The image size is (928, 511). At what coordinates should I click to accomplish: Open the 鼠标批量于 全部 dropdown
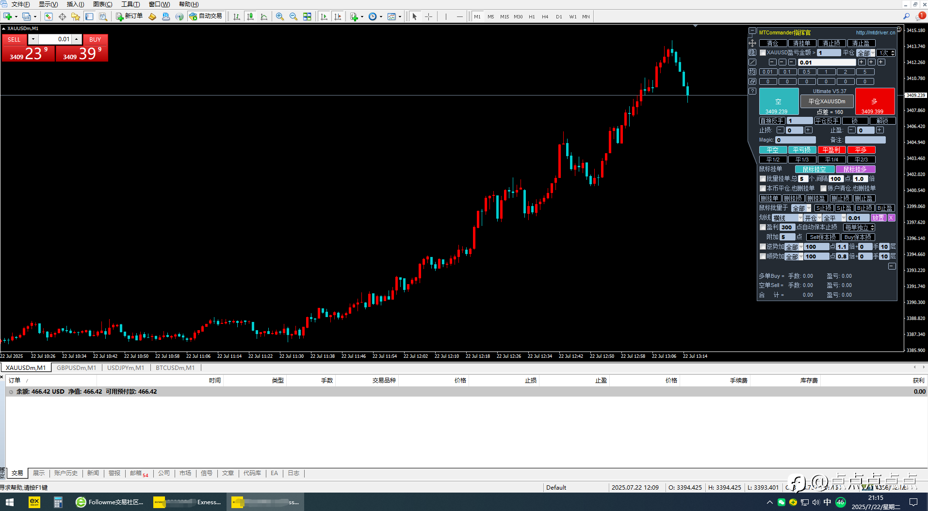tap(801, 208)
